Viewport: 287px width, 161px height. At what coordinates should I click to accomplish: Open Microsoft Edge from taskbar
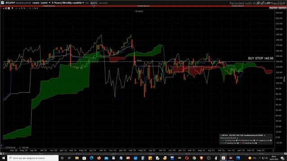pyautogui.click(x=91, y=158)
